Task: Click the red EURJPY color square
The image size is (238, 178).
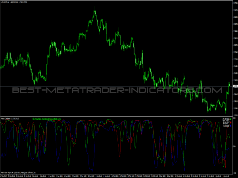Action: point(231,123)
